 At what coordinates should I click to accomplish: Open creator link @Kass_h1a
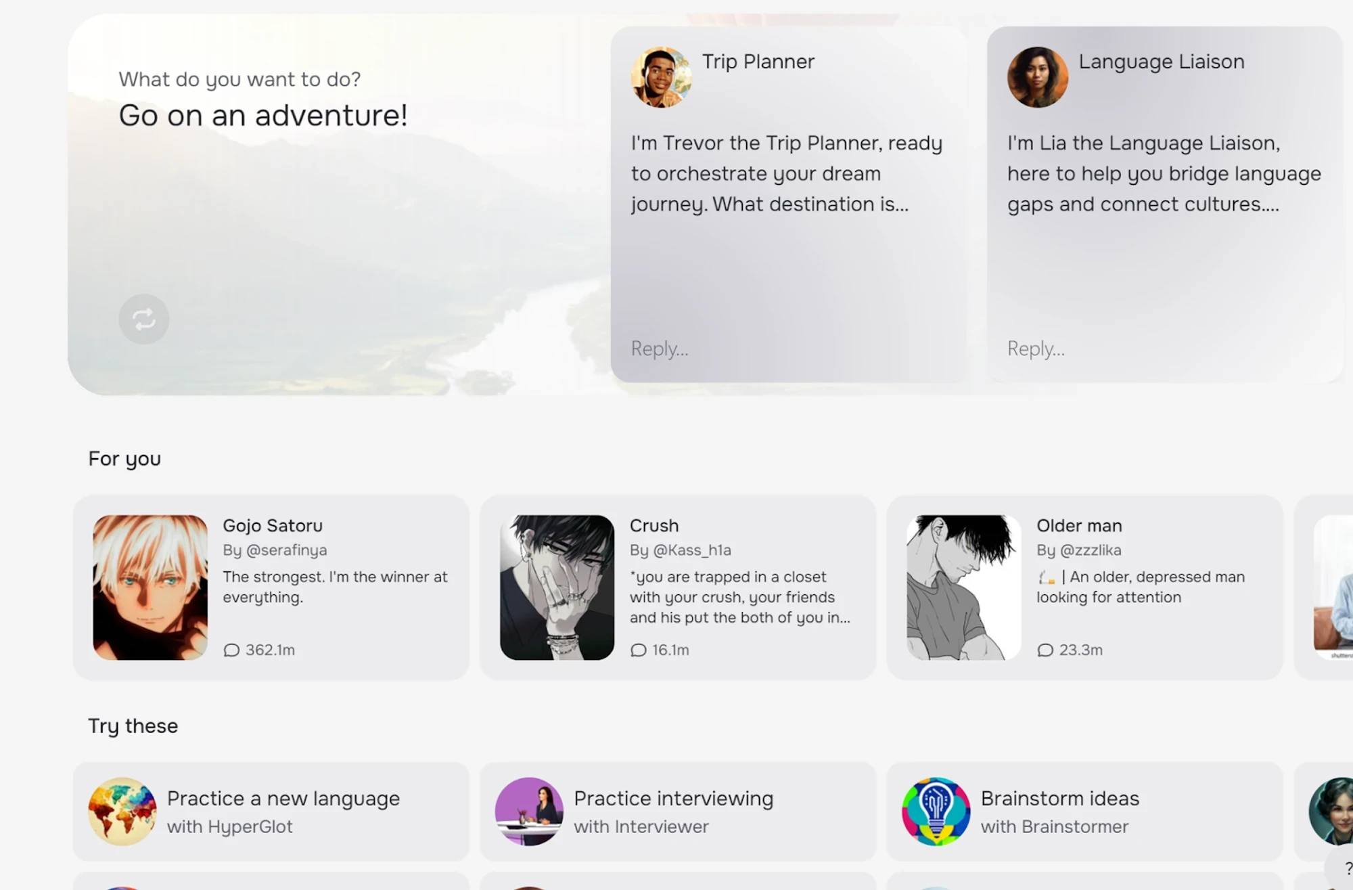(x=691, y=550)
